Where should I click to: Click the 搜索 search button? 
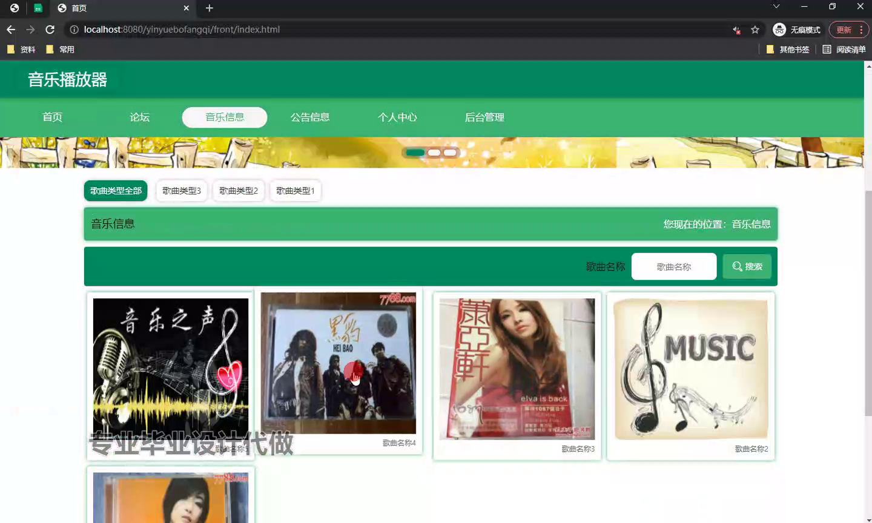[x=747, y=267]
